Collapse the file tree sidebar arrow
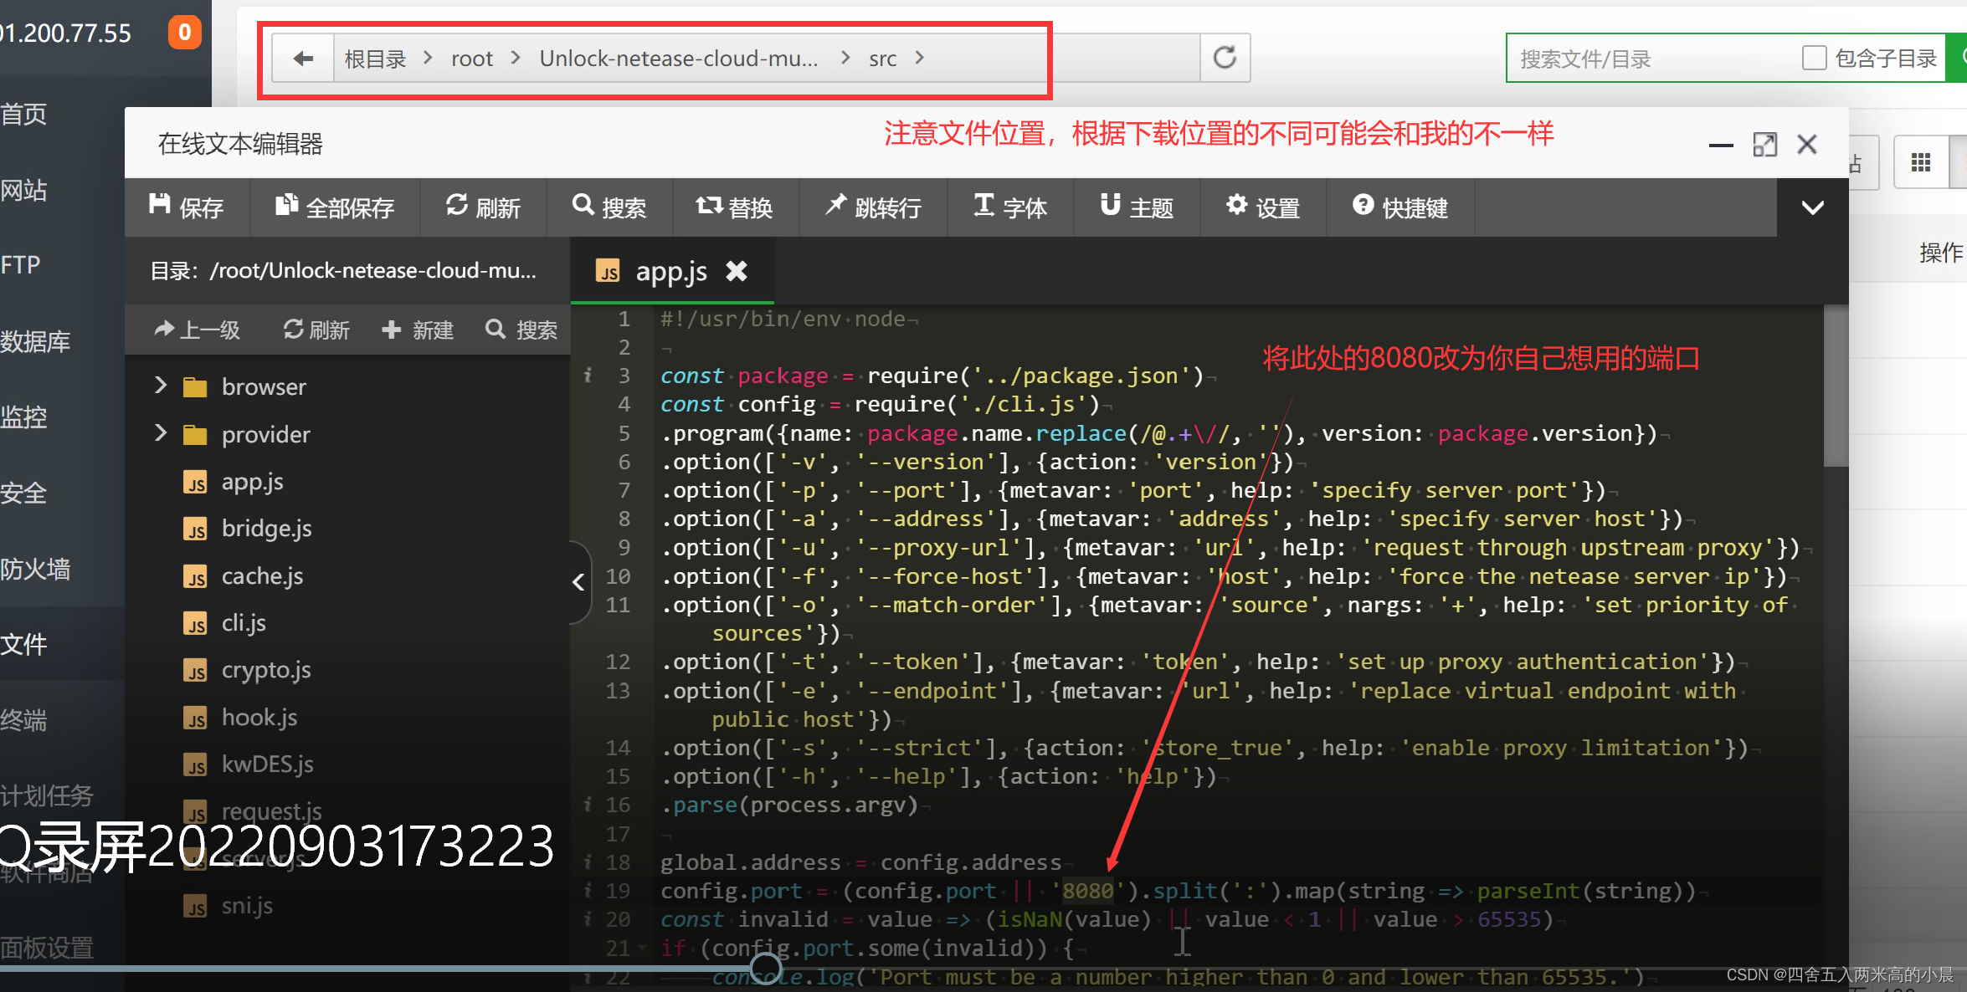Viewport: 1967px width, 992px height. [x=579, y=582]
